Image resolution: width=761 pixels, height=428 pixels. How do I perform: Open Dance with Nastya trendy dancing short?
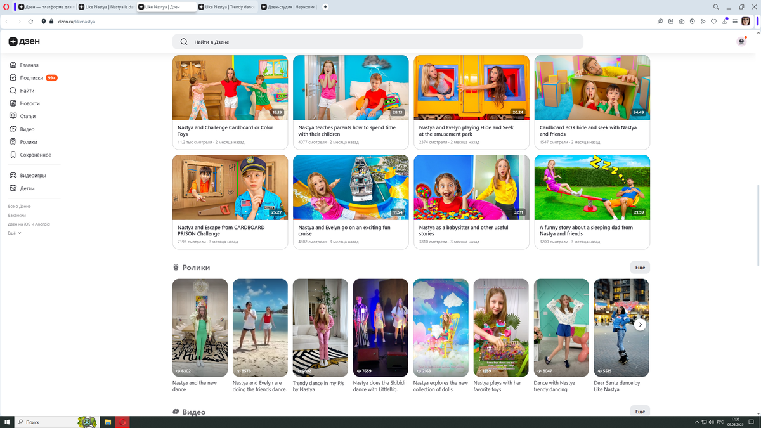coord(561,328)
